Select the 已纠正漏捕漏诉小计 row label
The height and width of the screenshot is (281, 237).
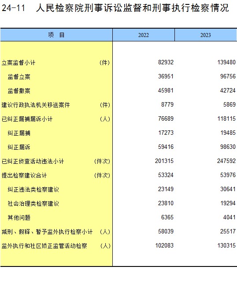point(27,119)
